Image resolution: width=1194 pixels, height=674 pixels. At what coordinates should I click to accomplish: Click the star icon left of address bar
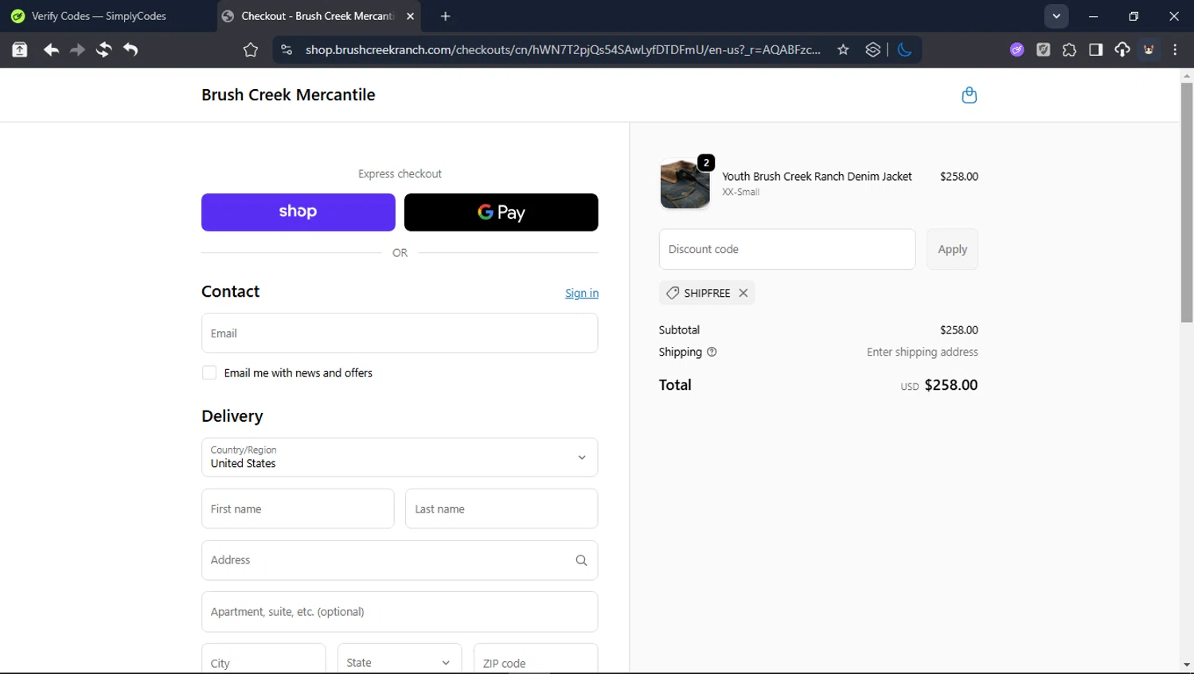(251, 49)
